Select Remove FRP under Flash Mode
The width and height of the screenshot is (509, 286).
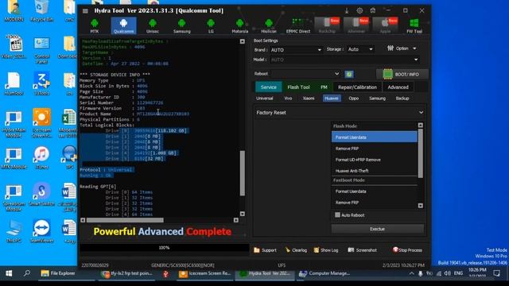coord(375,149)
